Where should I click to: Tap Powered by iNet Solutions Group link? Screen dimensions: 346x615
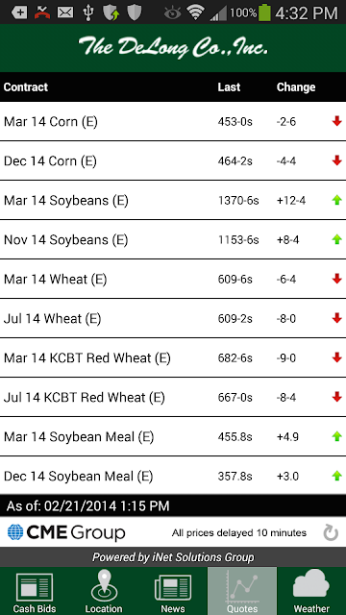173,557
